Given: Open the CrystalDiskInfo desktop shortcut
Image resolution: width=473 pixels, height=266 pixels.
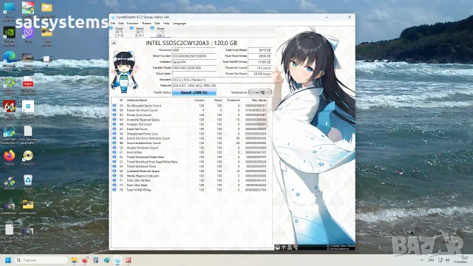Looking at the screenshot, I should tap(10, 134).
